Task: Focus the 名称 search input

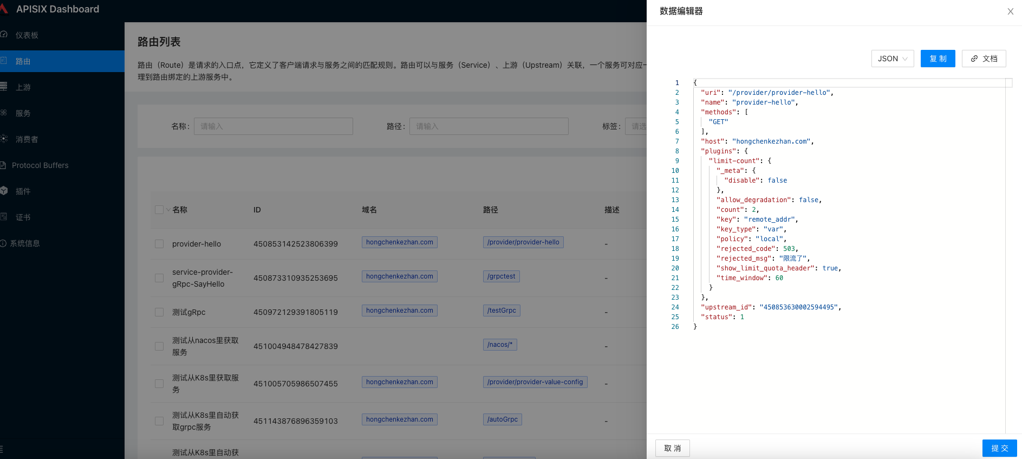Action: (274, 126)
